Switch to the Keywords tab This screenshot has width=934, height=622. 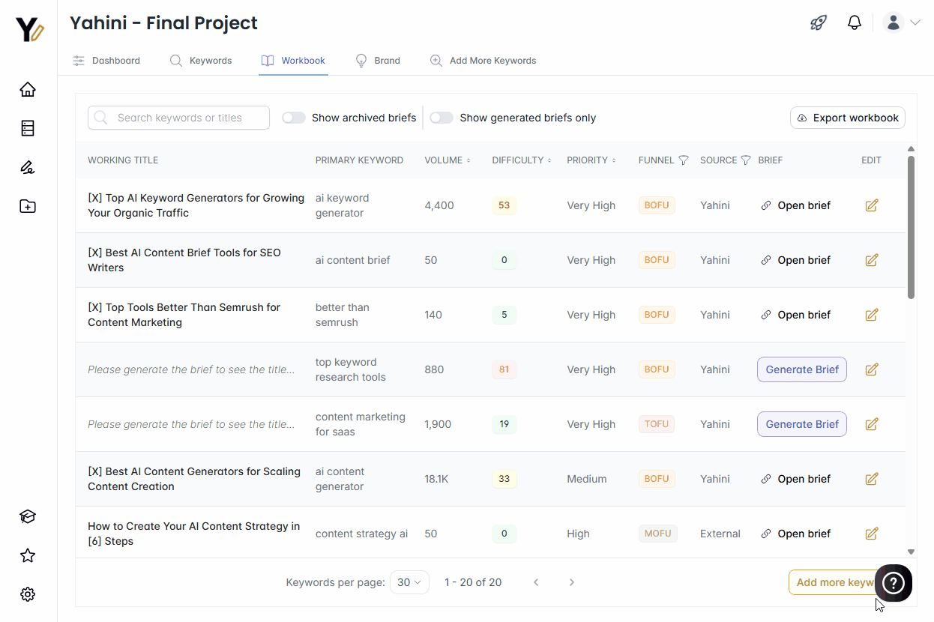tap(201, 60)
